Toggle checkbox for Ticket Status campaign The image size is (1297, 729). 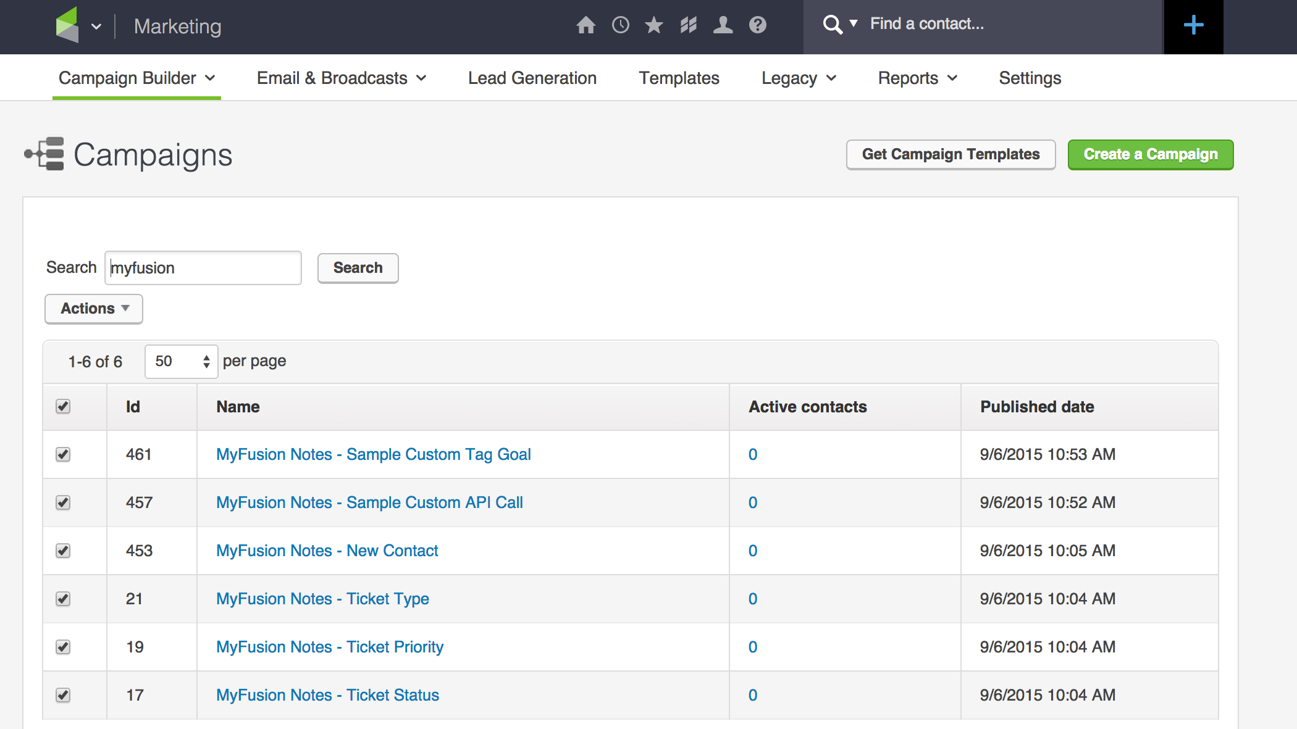click(63, 695)
